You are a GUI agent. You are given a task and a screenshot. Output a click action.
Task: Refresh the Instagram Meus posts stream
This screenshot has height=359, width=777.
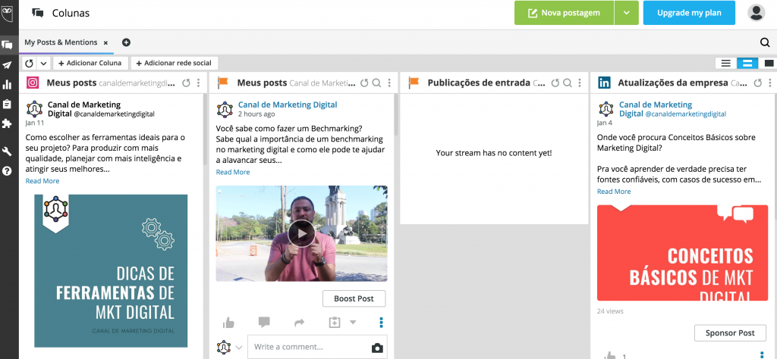(x=187, y=83)
